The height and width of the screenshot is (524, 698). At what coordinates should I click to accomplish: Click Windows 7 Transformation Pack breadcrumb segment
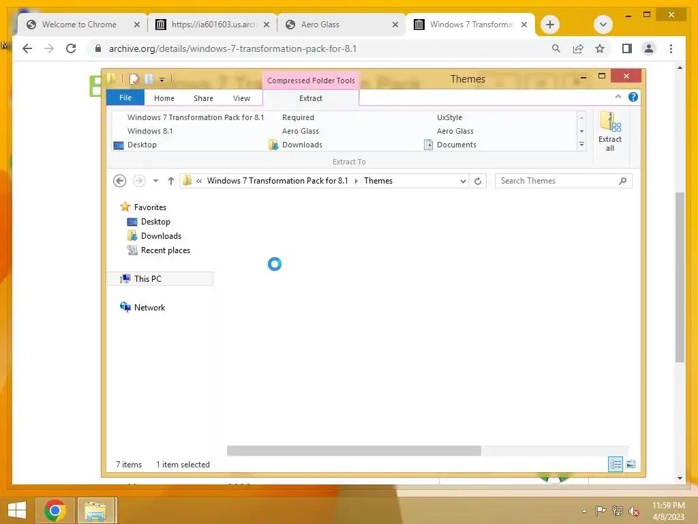277,181
